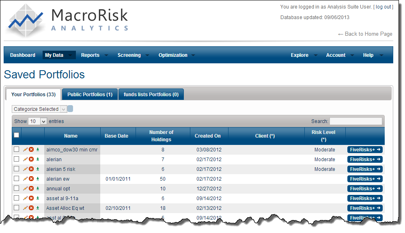Click the green download icon for aimco_dow30 min cmr

[38, 149]
